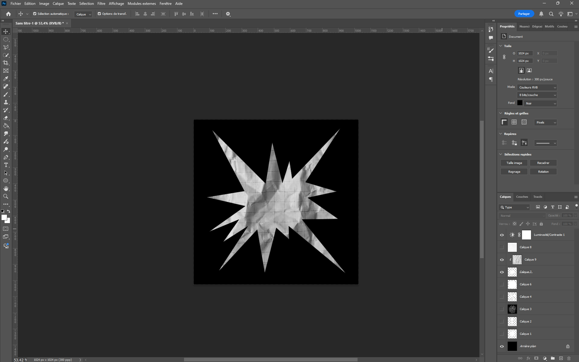Show the Calque 8 layer

click(502, 247)
